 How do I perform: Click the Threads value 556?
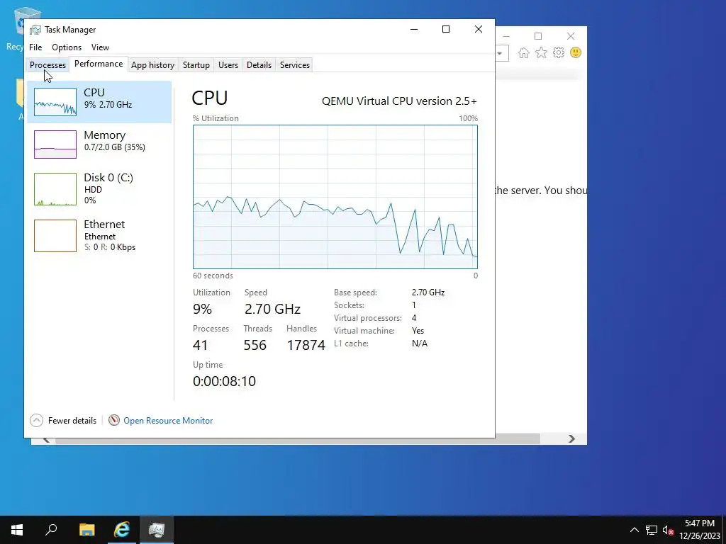(x=255, y=345)
